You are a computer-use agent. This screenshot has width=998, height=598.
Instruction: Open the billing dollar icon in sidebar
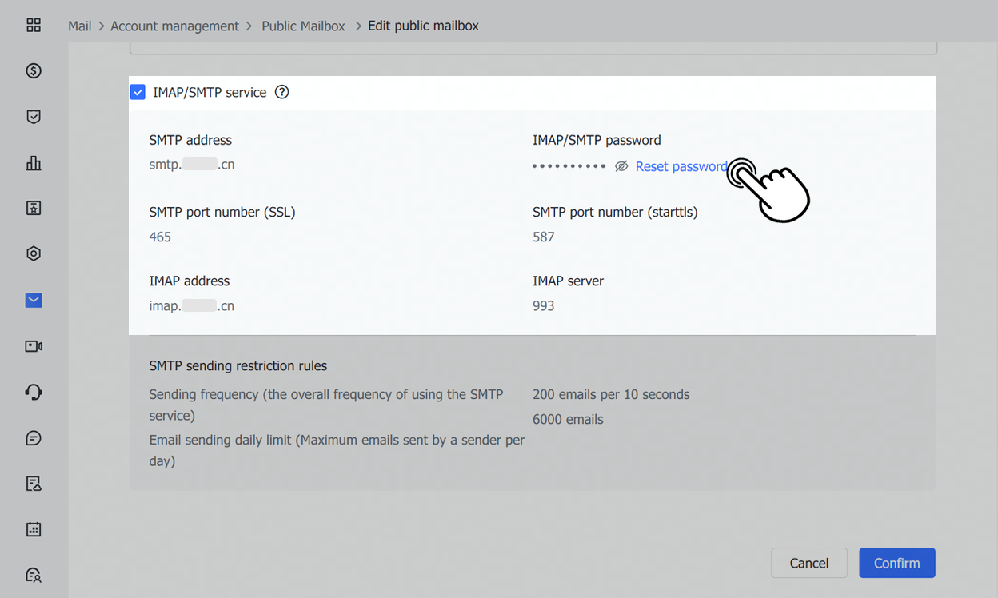(33, 70)
